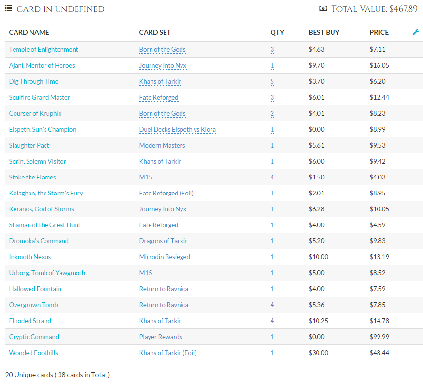Open Courser of Kruphix card link
This screenshot has width=423, height=387.
tap(35, 113)
